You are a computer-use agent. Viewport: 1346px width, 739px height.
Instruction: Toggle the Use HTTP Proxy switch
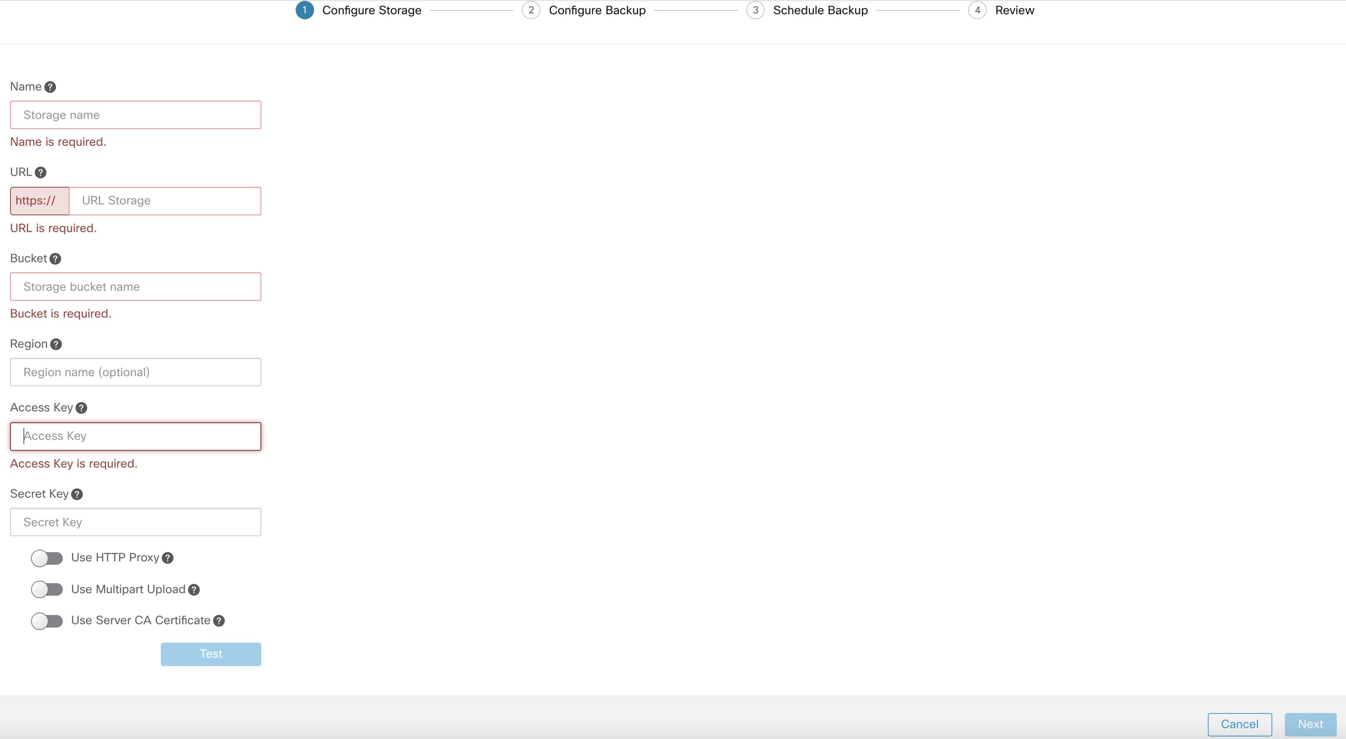[47, 557]
